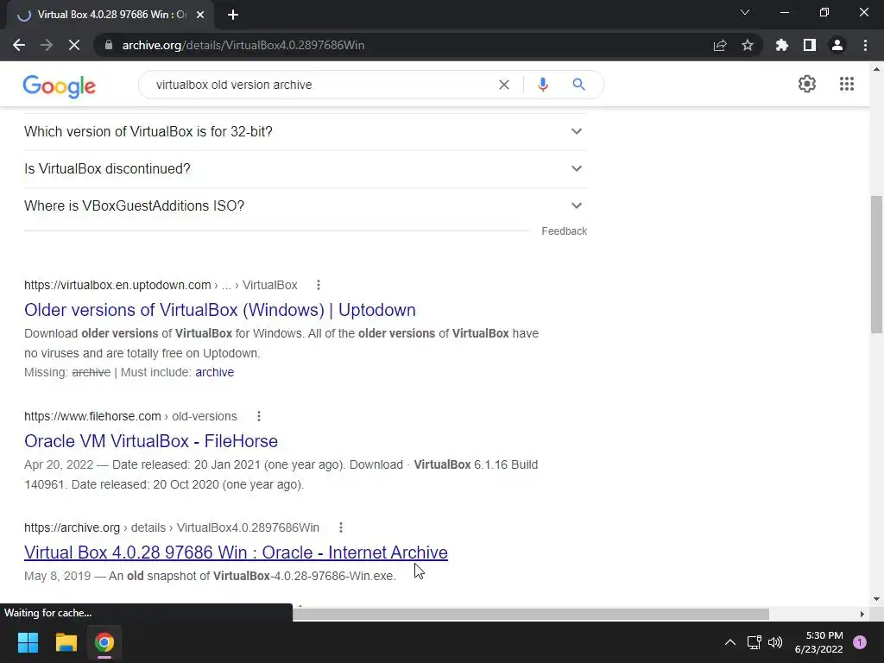This screenshot has height=663, width=884.
Task: Clear the search box with the X
Action: click(x=504, y=85)
